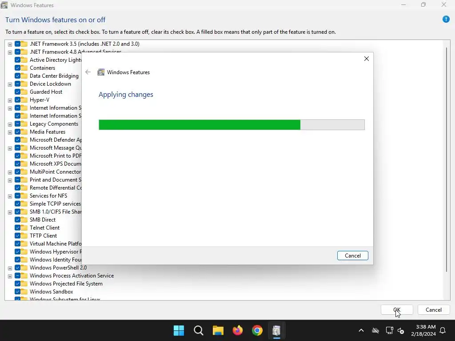455x341 pixels.
Task: Uncheck TFTP Client checkbox
Action: 17,236
